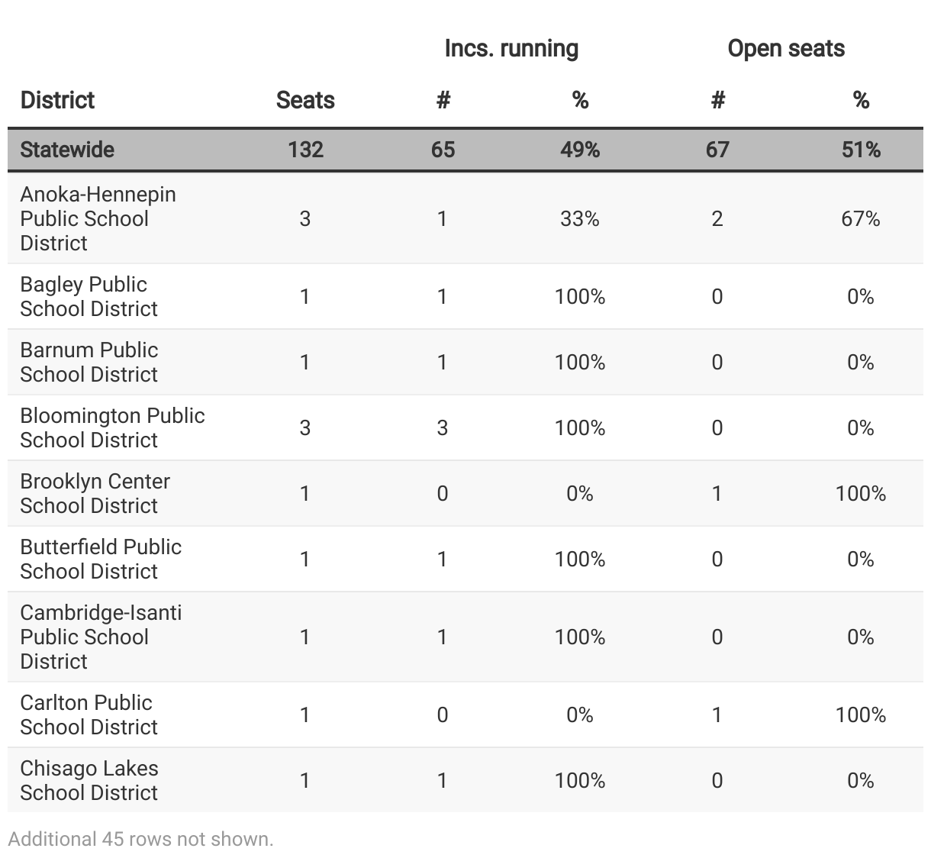Click the Bagley Public School District name

tap(89, 296)
